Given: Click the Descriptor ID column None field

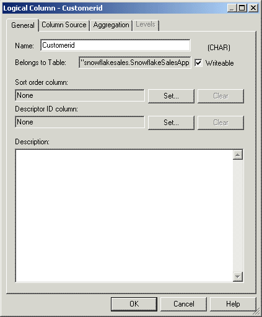Looking at the screenshot, I should 80,122.
